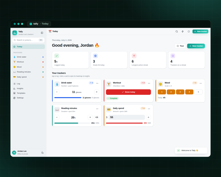
Task: Click the Workout weightlifter card icon
Action: click(109, 84)
